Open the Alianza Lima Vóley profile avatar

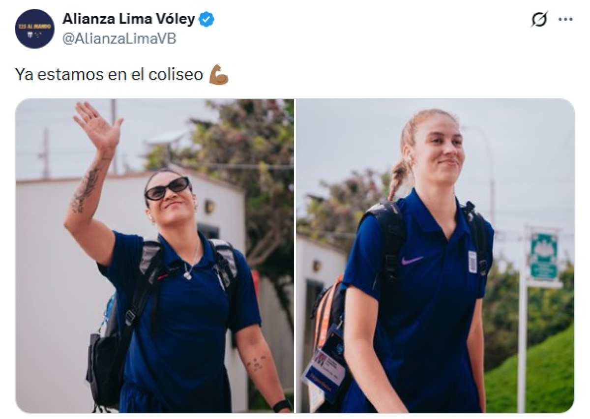[x=34, y=29]
